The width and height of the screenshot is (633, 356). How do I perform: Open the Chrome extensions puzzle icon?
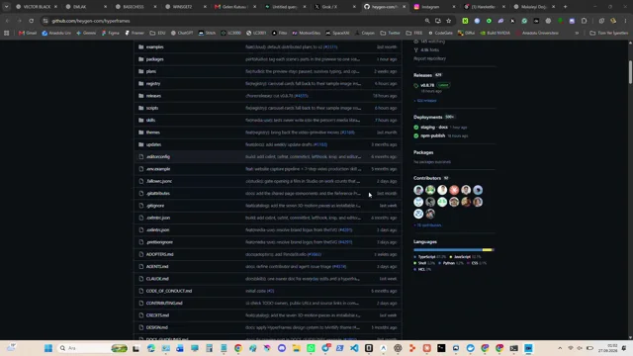point(584,21)
